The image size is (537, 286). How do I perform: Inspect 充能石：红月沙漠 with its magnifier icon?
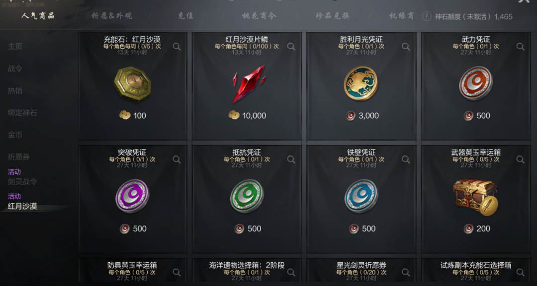coord(177,47)
